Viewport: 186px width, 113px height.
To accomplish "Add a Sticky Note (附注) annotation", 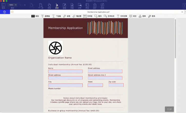I will (133, 16).
